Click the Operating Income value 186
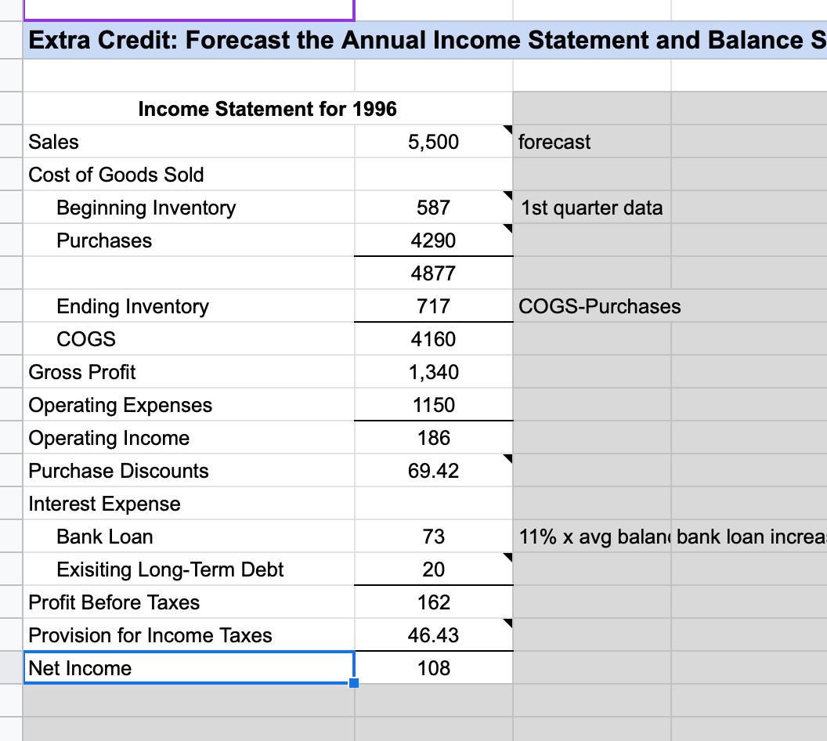This screenshot has width=827, height=741. (x=434, y=438)
